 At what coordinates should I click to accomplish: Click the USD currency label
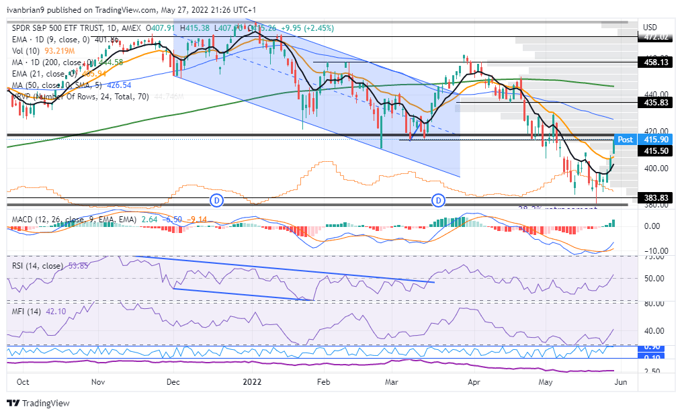click(x=650, y=28)
